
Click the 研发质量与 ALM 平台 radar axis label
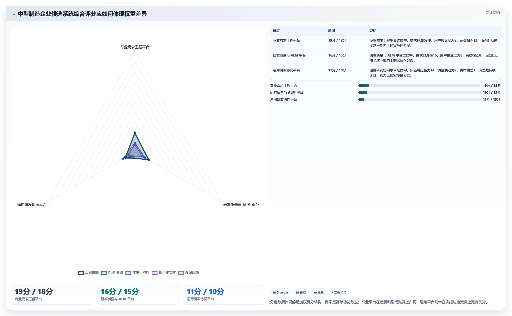tap(241, 205)
